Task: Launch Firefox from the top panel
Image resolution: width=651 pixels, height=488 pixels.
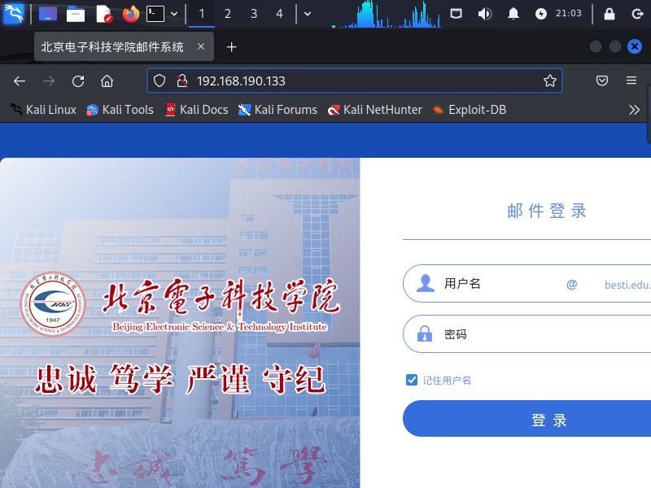Action: 131,14
